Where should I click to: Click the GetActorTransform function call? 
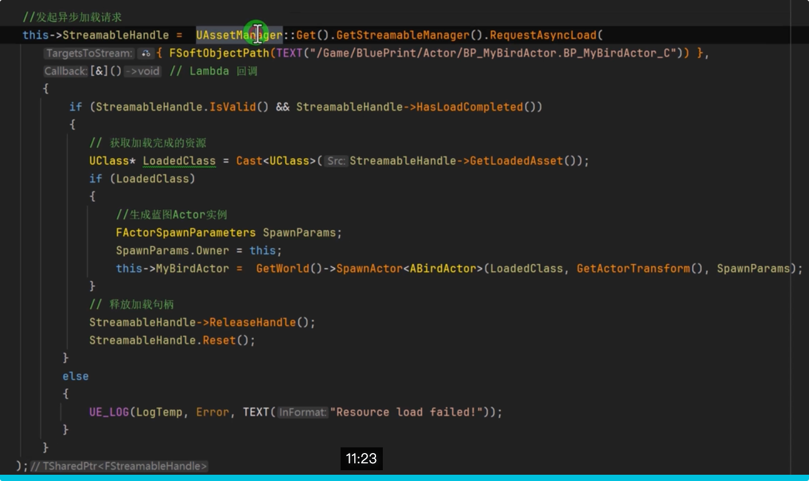(633, 268)
